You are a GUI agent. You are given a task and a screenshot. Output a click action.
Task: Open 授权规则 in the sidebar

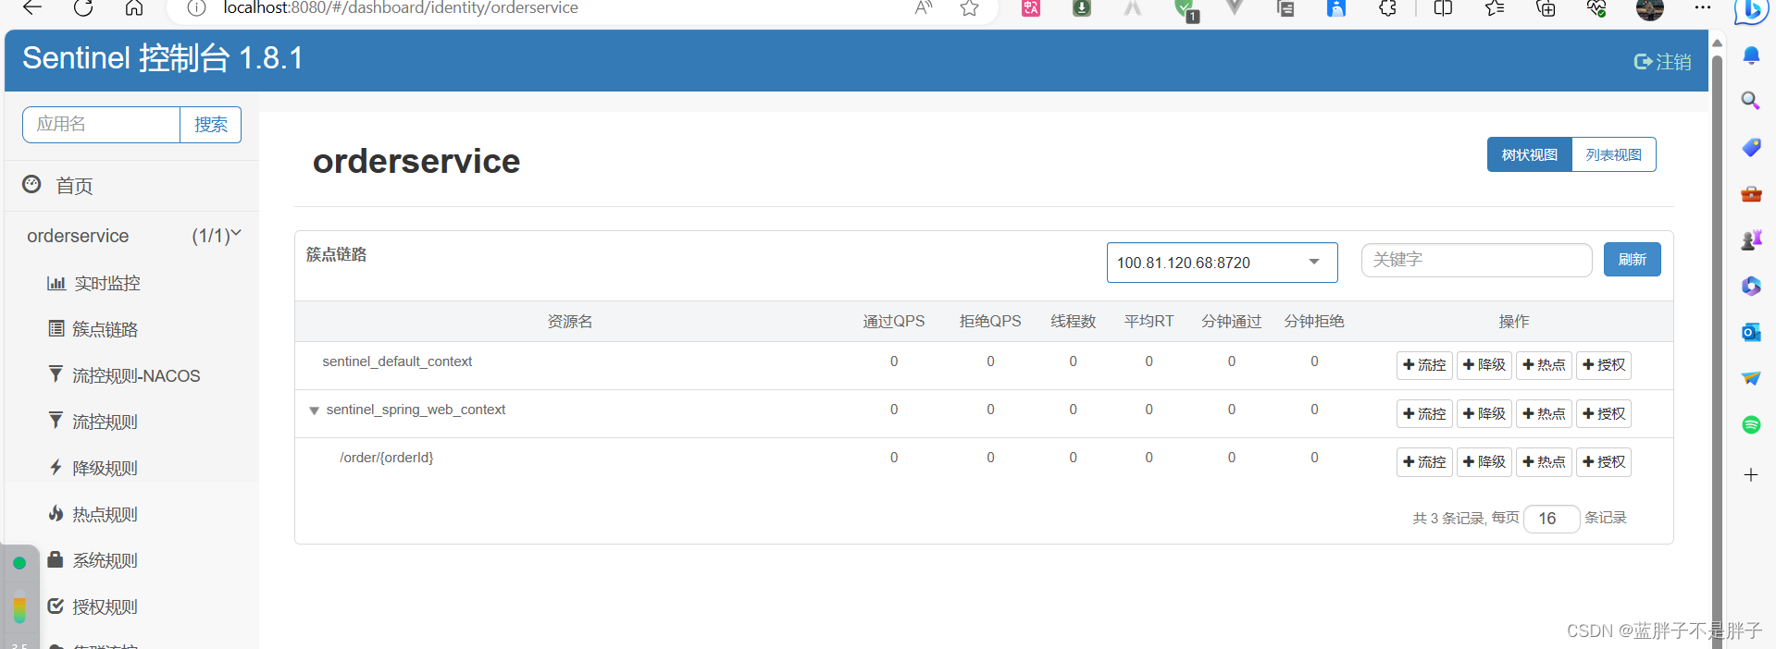(93, 606)
